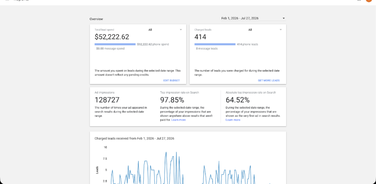Open Learn more under Absolute top impression rate
This screenshot has height=184, width=376.
[233, 120]
